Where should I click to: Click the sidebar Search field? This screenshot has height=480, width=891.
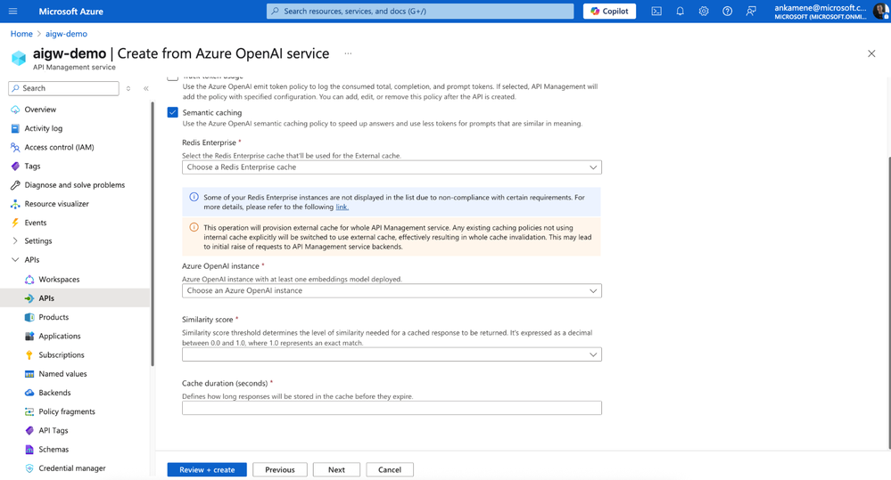[x=63, y=88]
